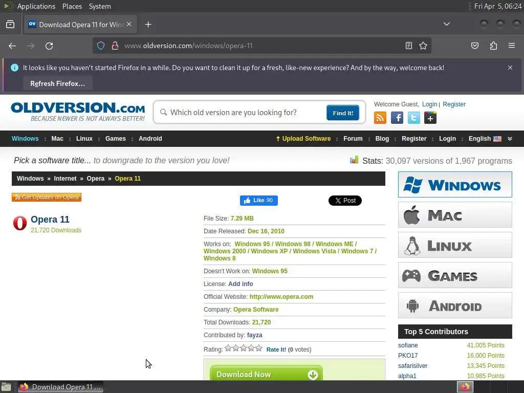Open the Forum nav link
The height and width of the screenshot is (393, 524).
[x=353, y=139]
